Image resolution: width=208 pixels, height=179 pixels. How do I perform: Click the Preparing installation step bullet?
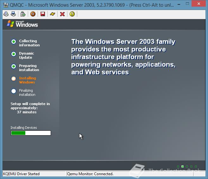point(14,66)
